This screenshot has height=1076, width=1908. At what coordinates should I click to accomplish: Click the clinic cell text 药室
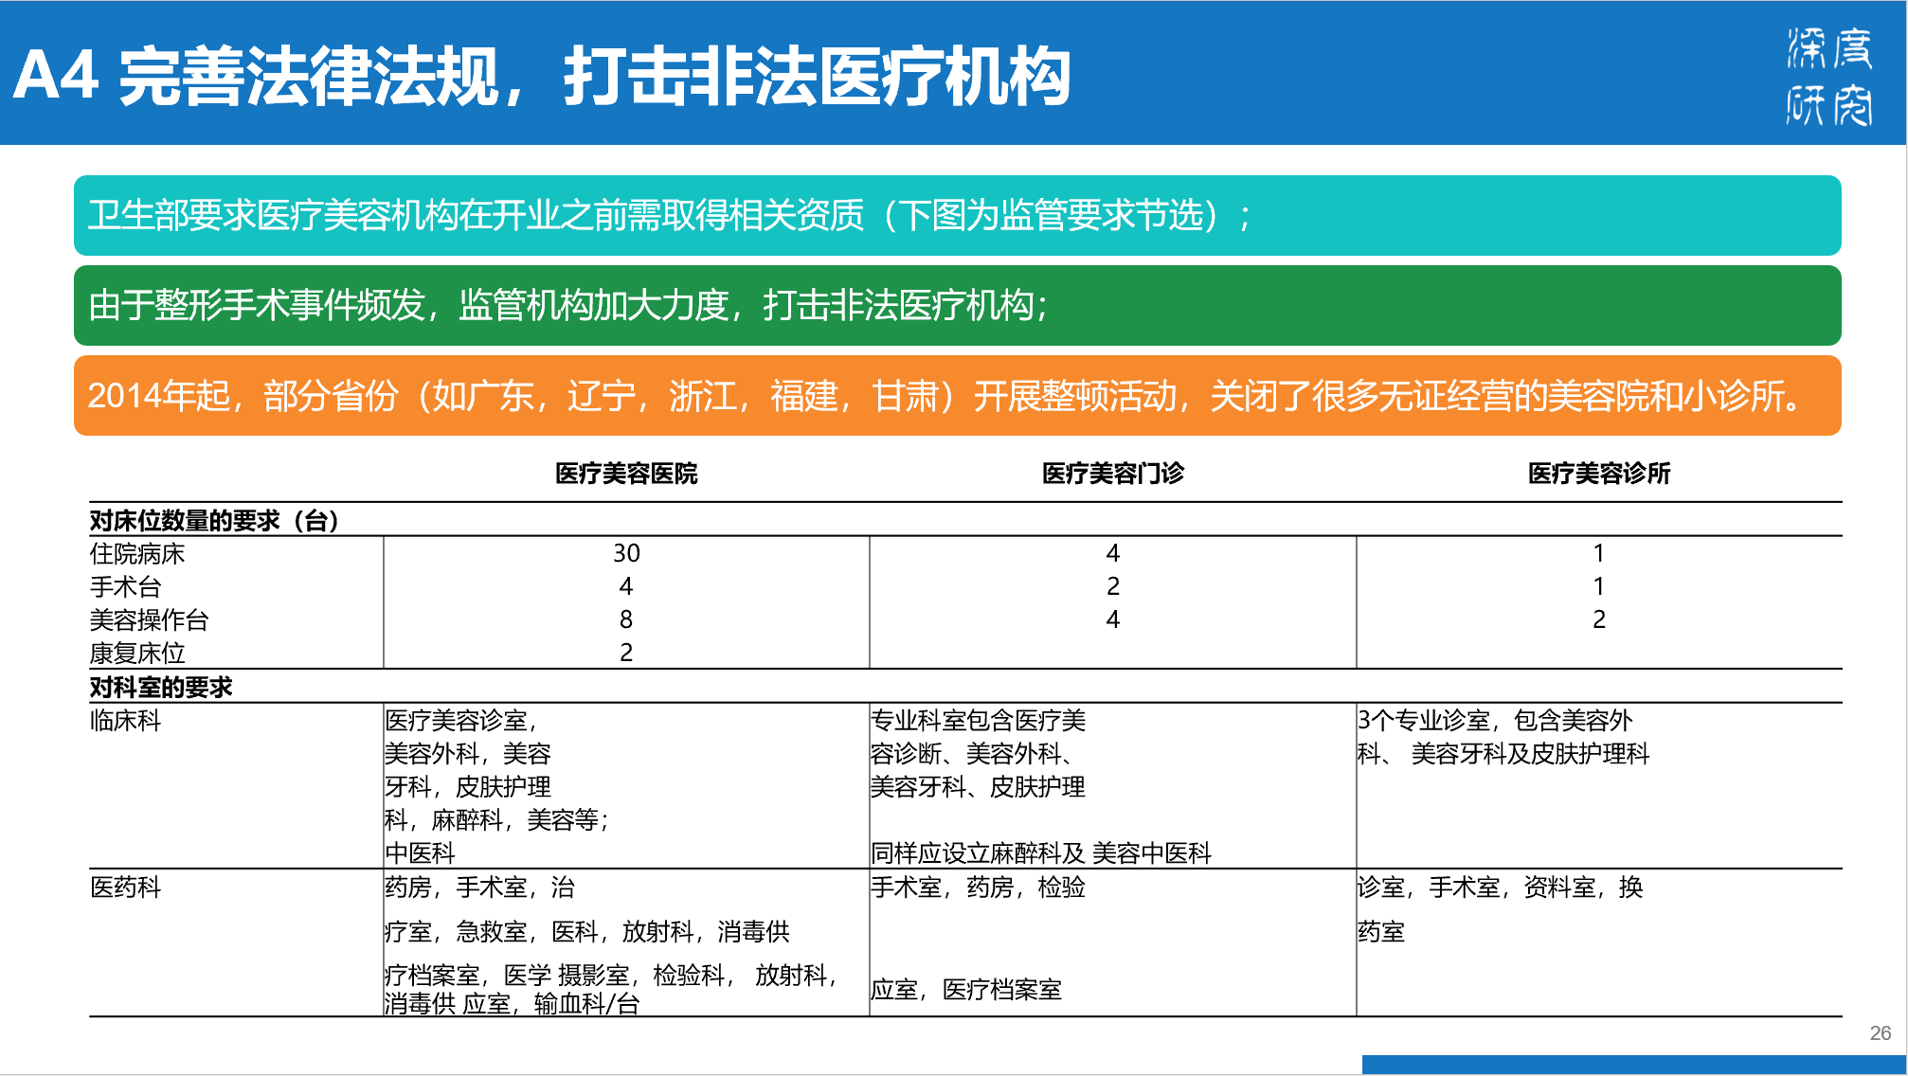coord(1380,931)
